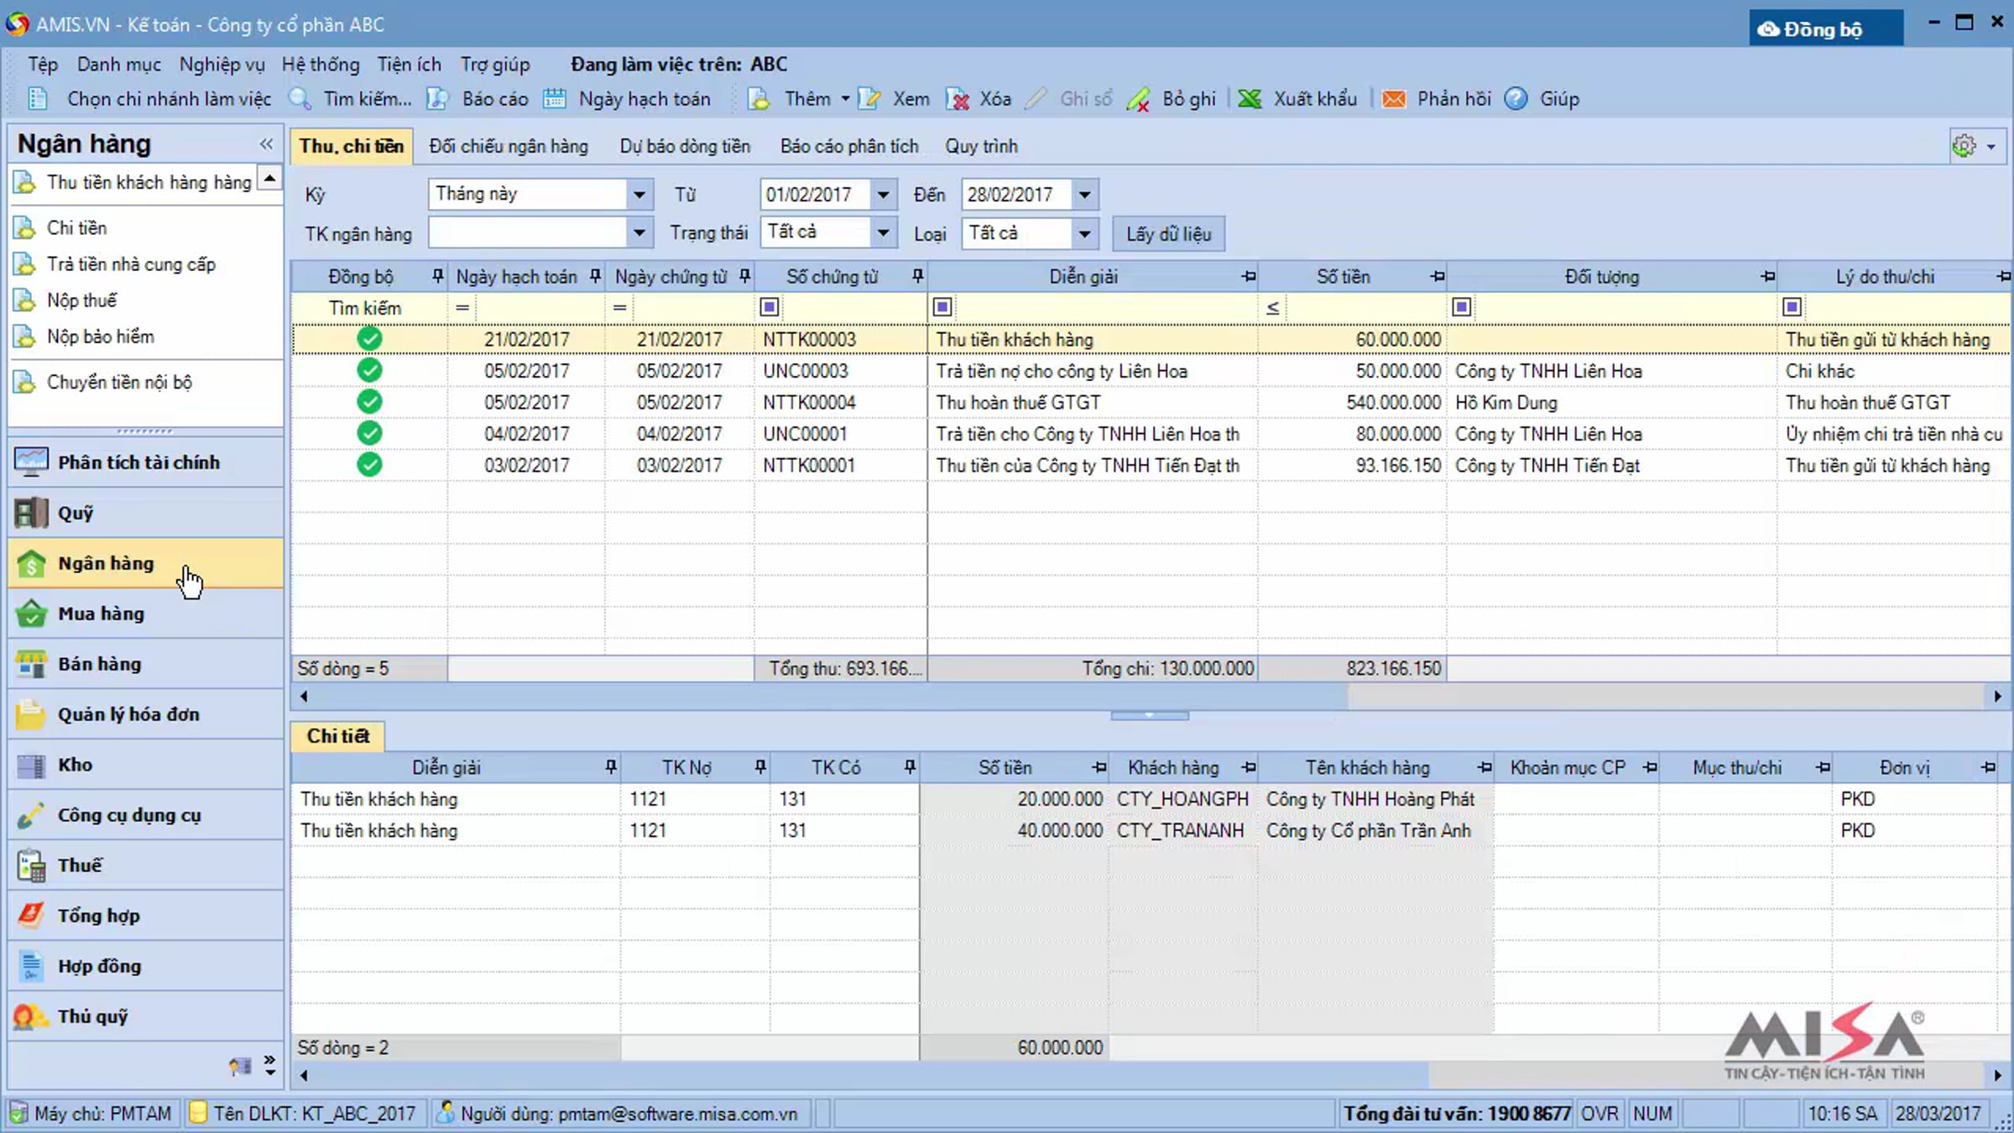Viewport: 2014px width, 1133px height.
Task: Open the Kho module icon
Action: click(31, 765)
